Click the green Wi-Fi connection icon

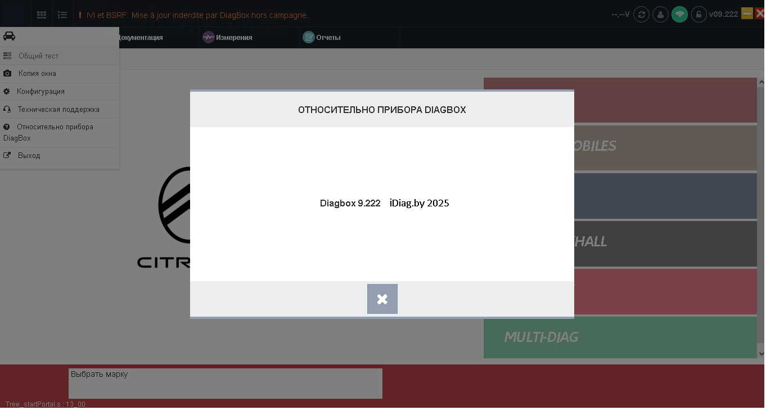tap(679, 15)
